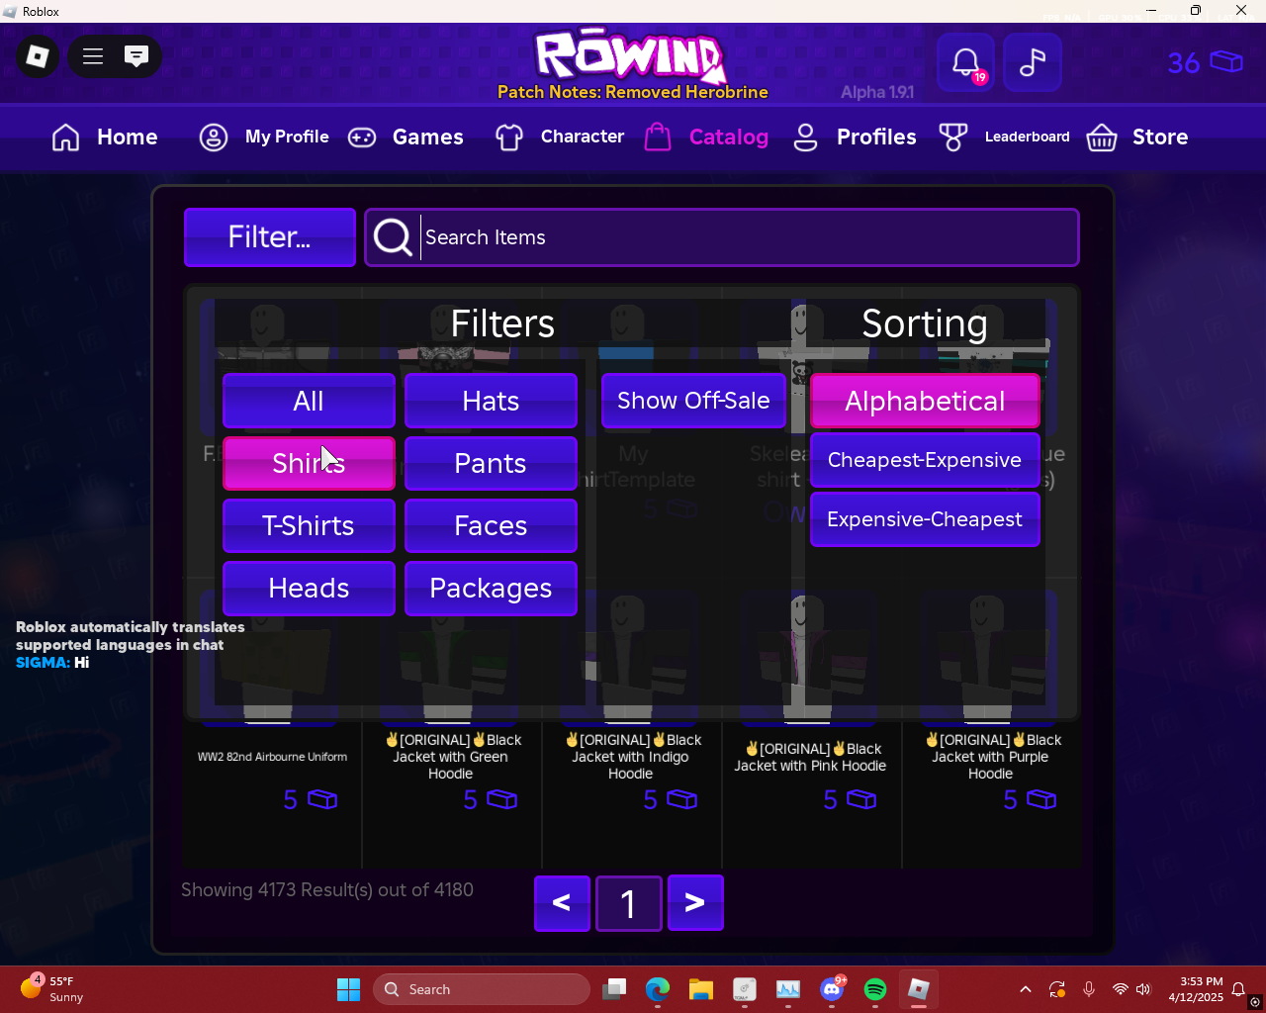Screen dimensions: 1266x1013
Task: Open the volume speaker tray icon
Action: click(x=1144, y=989)
